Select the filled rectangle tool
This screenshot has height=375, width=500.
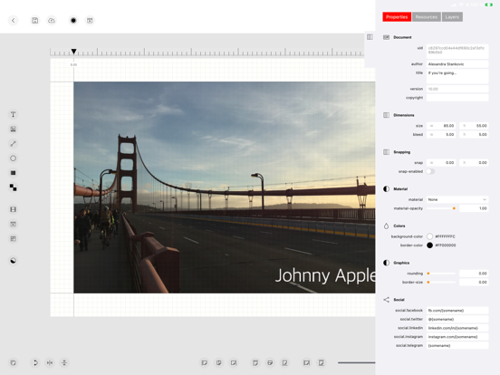coord(13,173)
